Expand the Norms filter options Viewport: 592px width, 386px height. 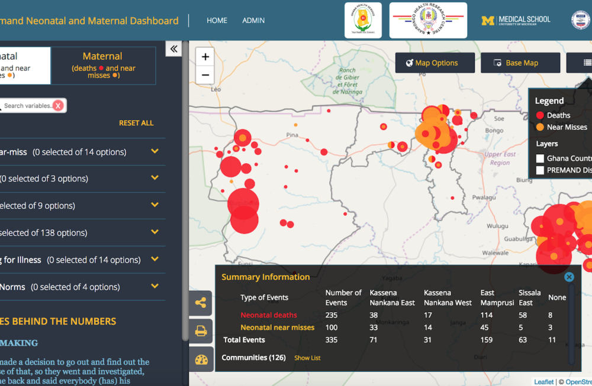[x=155, y=287]
